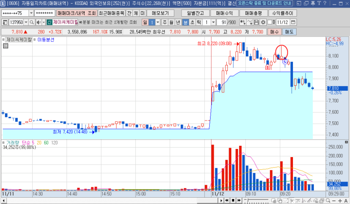
Task: Click the window layout icon in title bar
Action: click(299, 3)
